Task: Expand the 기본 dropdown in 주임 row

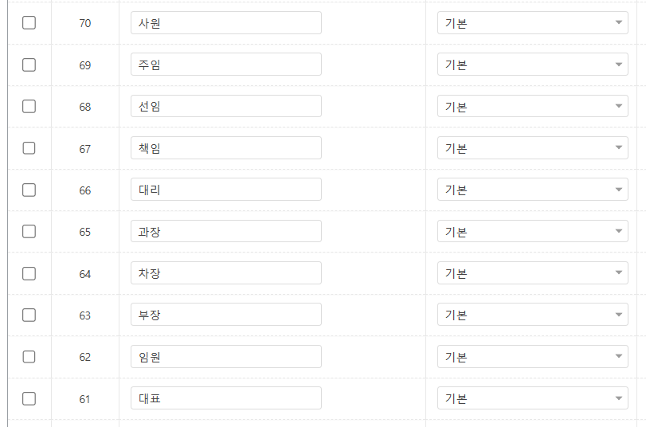Action: 532,65
